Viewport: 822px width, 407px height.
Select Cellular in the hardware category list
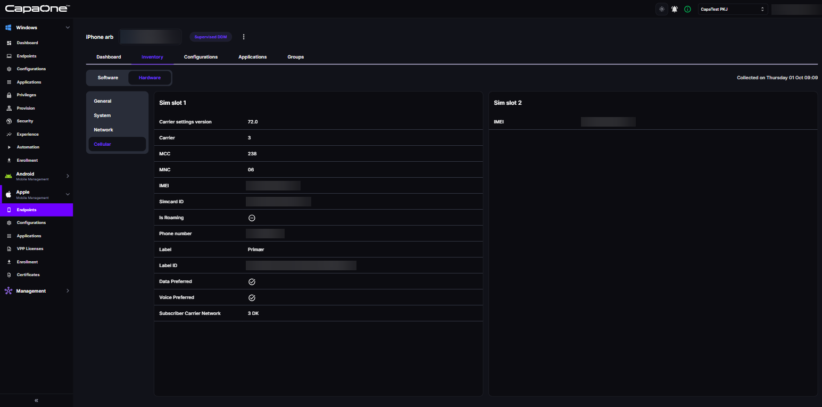(x=117, y=144)
